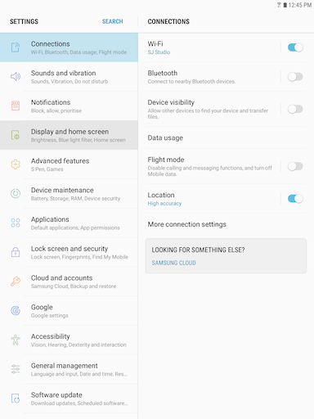
Task: Tap the Notifications icon
Action: pyautogui.click(x=16, y=106)
